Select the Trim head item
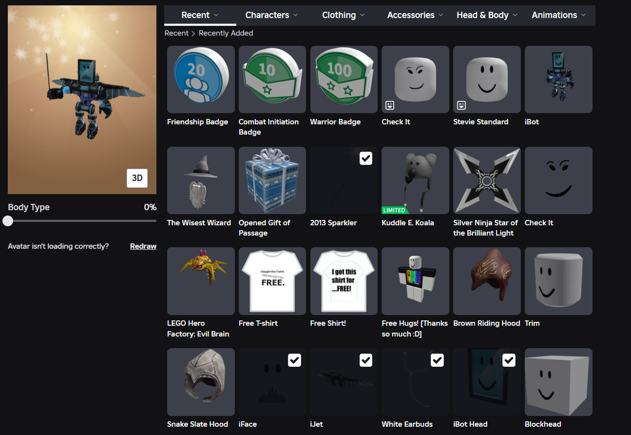The height and width of the screenshot is (435, 631). pyautogui.click(x=558, y=281)
